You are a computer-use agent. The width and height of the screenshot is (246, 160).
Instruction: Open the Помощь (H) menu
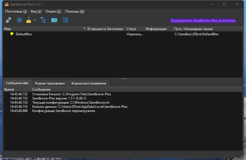point(75,11)
